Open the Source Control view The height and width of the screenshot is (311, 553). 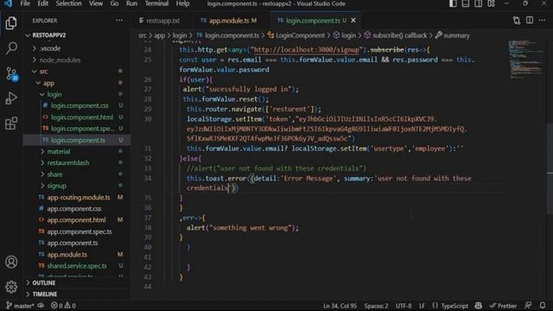[x=11, y=73]
